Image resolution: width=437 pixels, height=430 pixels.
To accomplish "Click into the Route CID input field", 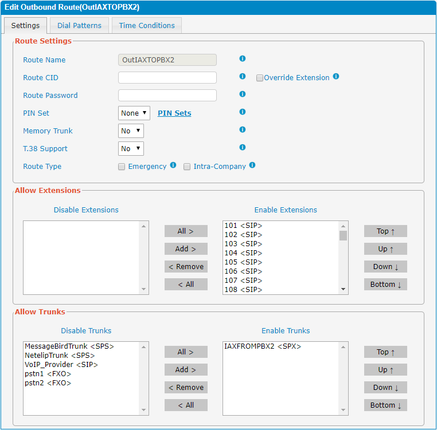I will 167,78.
